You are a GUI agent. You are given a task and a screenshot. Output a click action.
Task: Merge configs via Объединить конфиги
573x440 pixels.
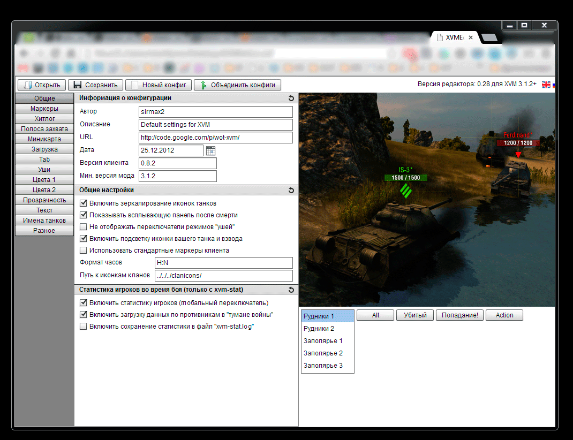coord(237,85)
